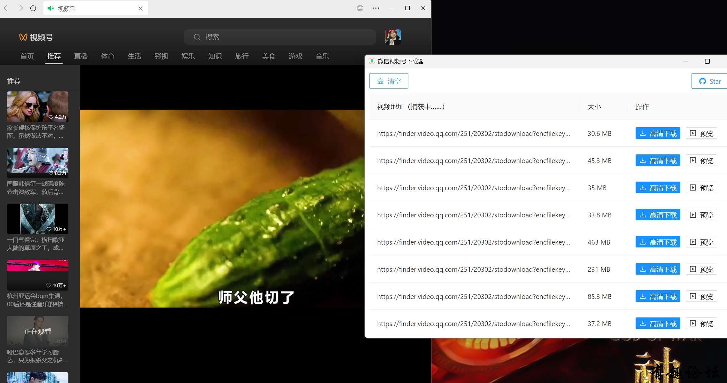Click the tab's sound speaker icon
This screenshot has width=727, height=383.
(x=50, y=9)
